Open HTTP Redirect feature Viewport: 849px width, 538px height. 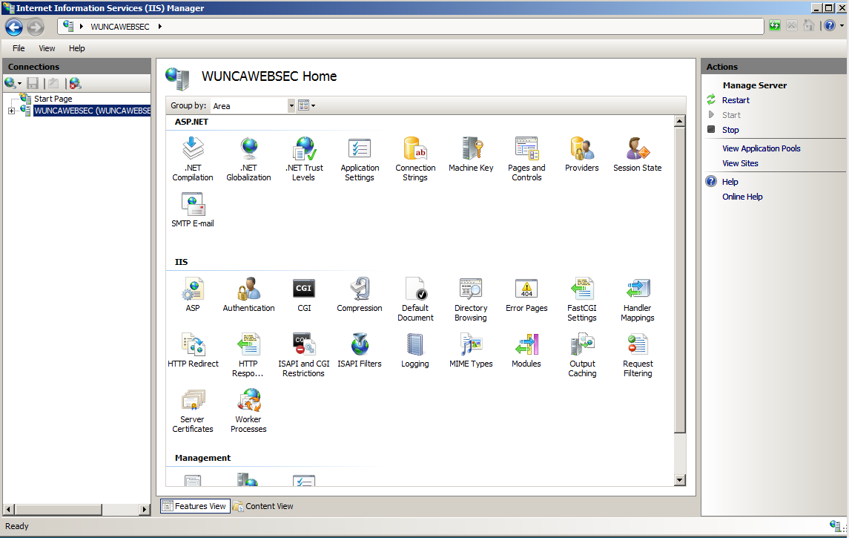click(193, 350)
